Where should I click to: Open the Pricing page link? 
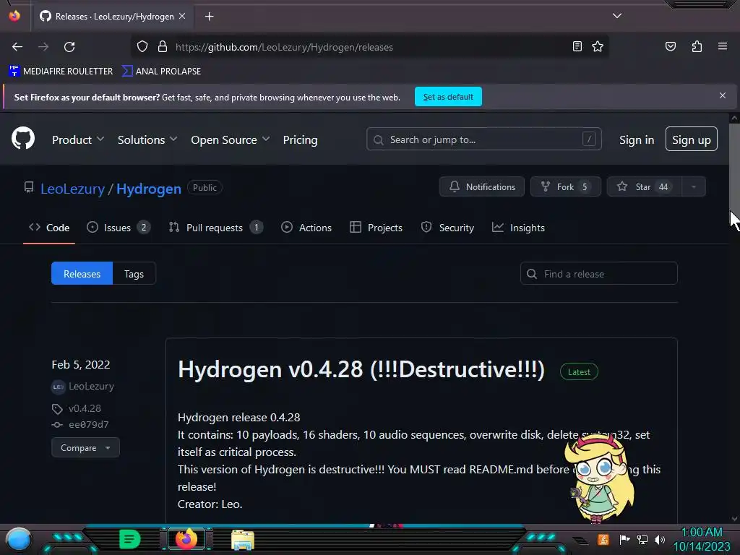300,139
